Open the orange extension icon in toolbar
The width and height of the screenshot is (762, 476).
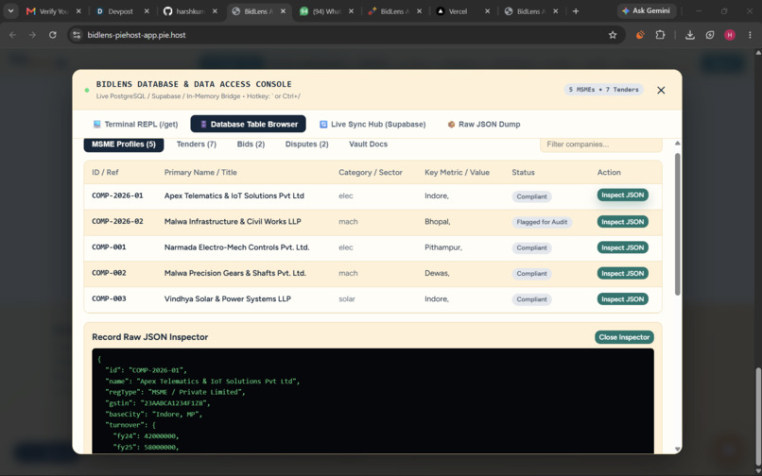(640, 35)
